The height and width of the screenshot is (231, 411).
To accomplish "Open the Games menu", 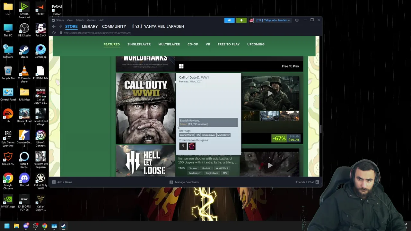I will point(91,20).
